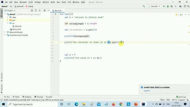The width and height of the screenshot is (190, 107).
Task: Change CRLF line separator in status bar
Action: point(168,100)
